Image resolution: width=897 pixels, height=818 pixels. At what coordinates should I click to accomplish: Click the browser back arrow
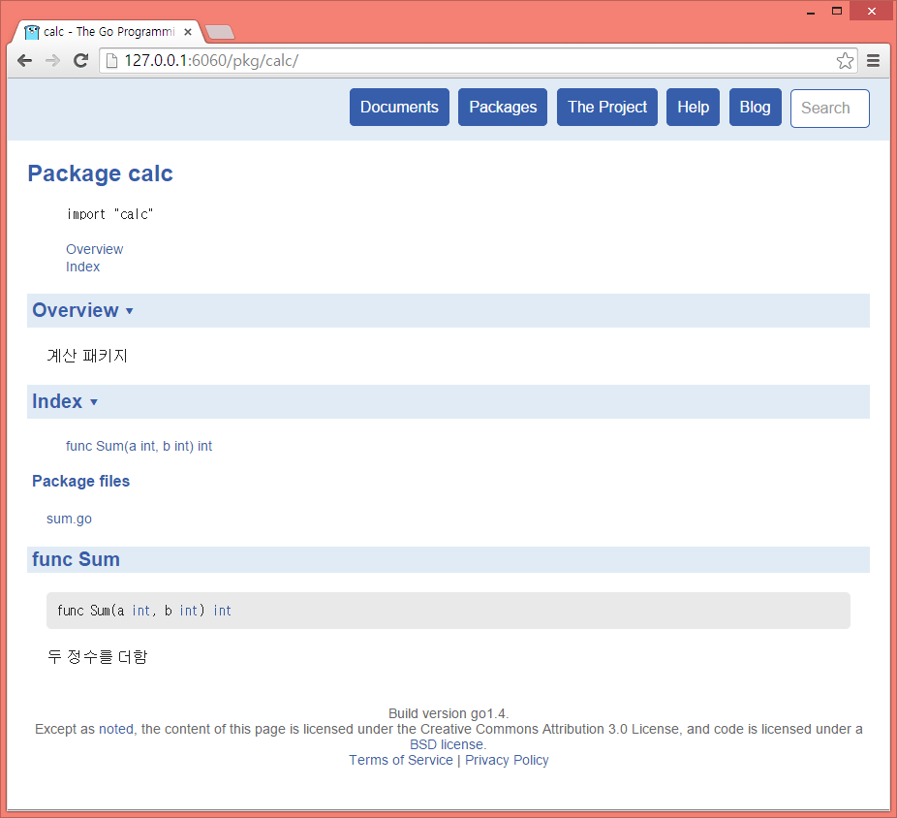pyautogui.click(x=24, y=60)
